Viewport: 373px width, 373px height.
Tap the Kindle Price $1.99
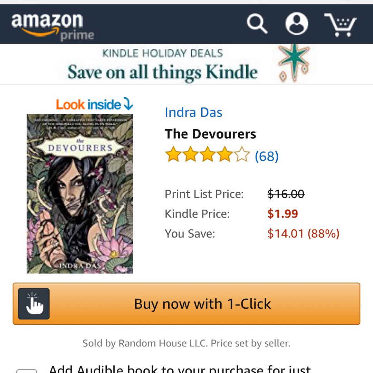[283, 213]
